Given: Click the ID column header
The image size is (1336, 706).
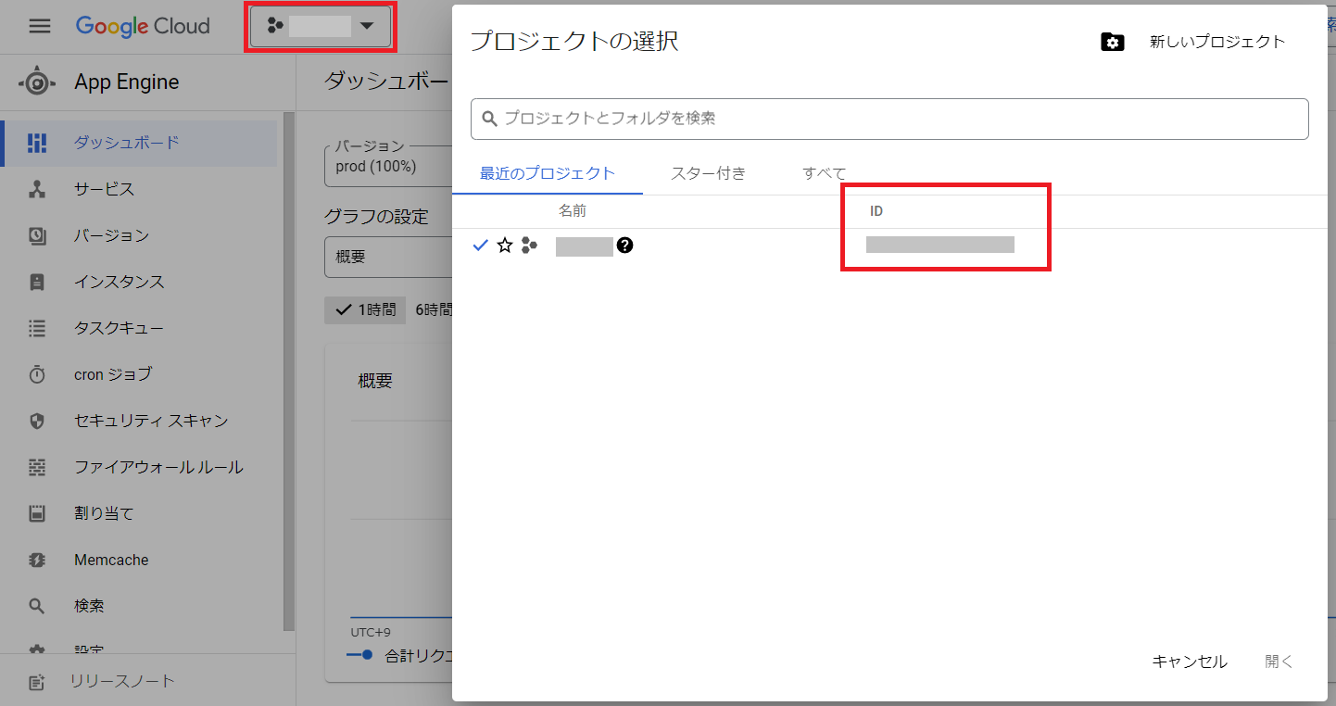Looking at the screenshot, I should point(876,211).
